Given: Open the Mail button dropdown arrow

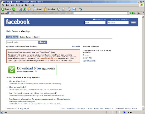Looking at the screenshot, I should click(x=66, y=9).
